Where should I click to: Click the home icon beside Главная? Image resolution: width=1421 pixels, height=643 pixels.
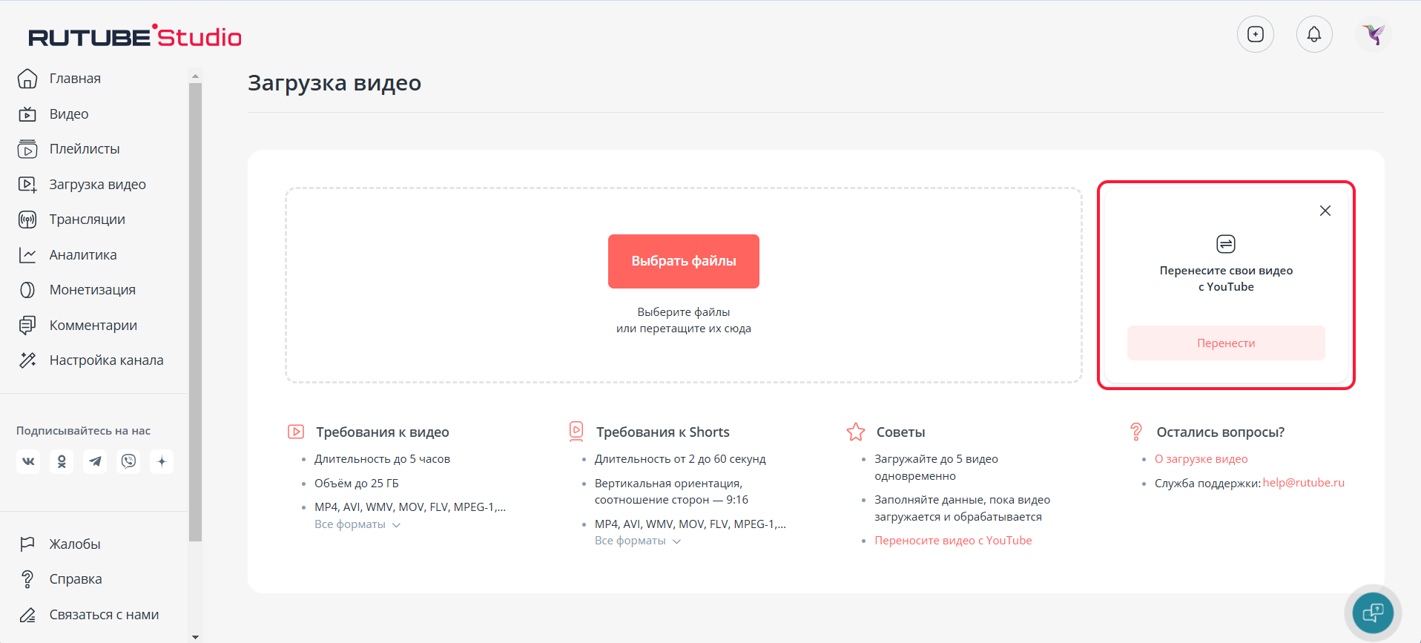tap(27, 79)
